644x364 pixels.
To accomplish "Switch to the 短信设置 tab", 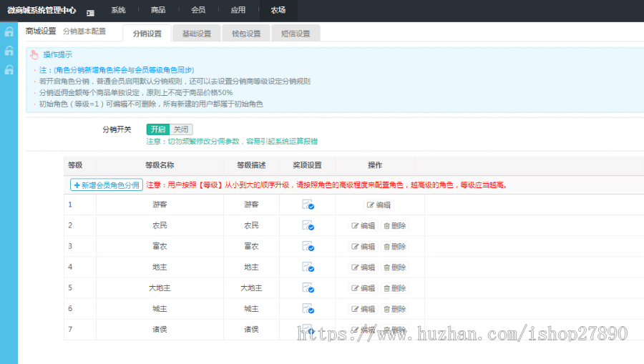I will (x=296, y=33).
